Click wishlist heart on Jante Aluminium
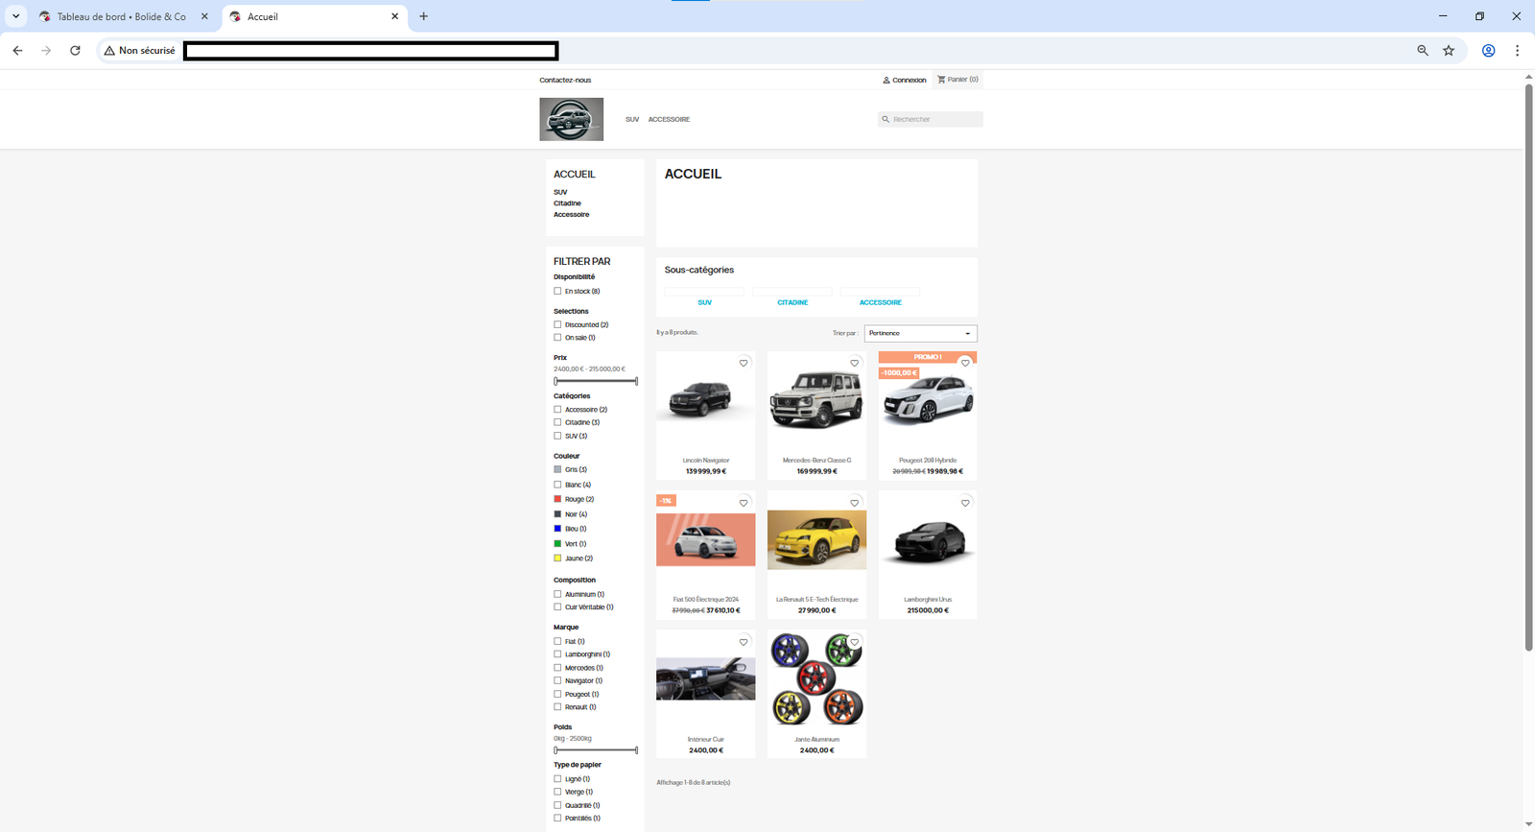This screenshot has height=832, width=1535. click(855, 642)
